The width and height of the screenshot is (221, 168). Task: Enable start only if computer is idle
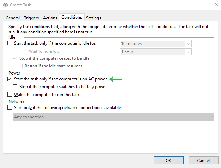point(10,43)
